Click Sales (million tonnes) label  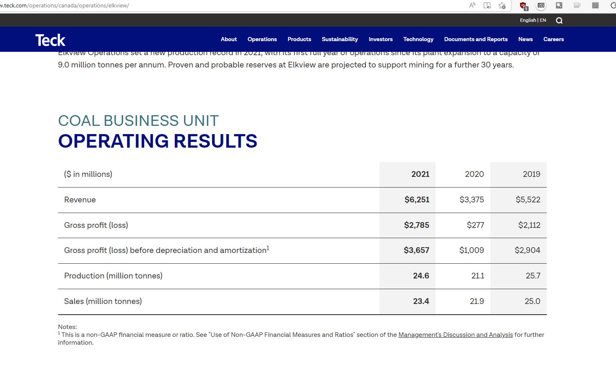[103, 301]
